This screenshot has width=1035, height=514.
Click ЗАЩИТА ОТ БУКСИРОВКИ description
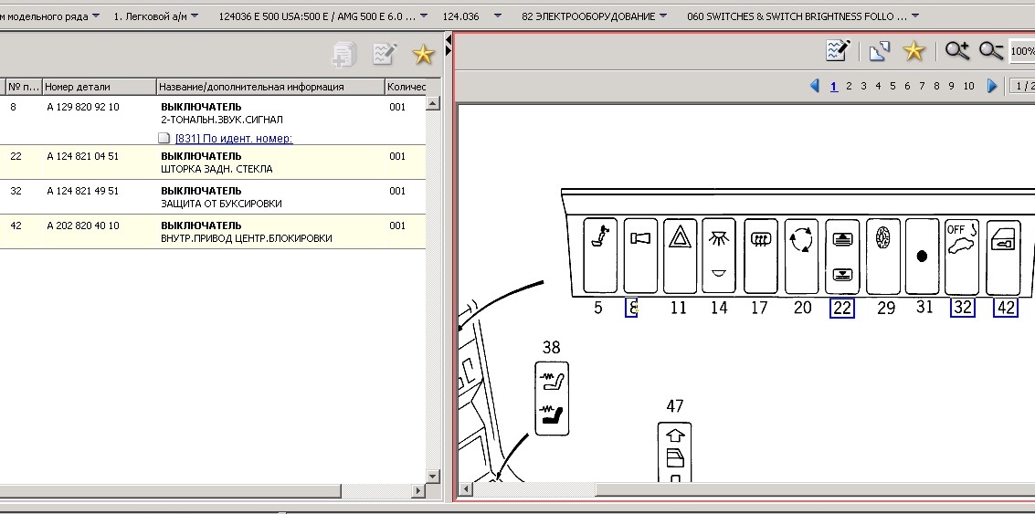click(x=221, y=204)
